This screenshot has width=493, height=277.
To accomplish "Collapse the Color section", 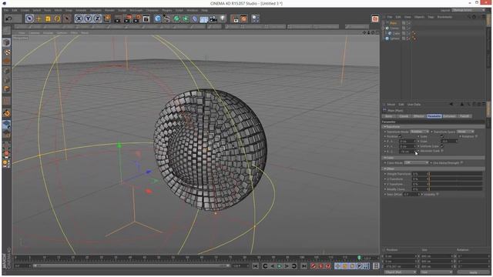I will tap(434, 158).
